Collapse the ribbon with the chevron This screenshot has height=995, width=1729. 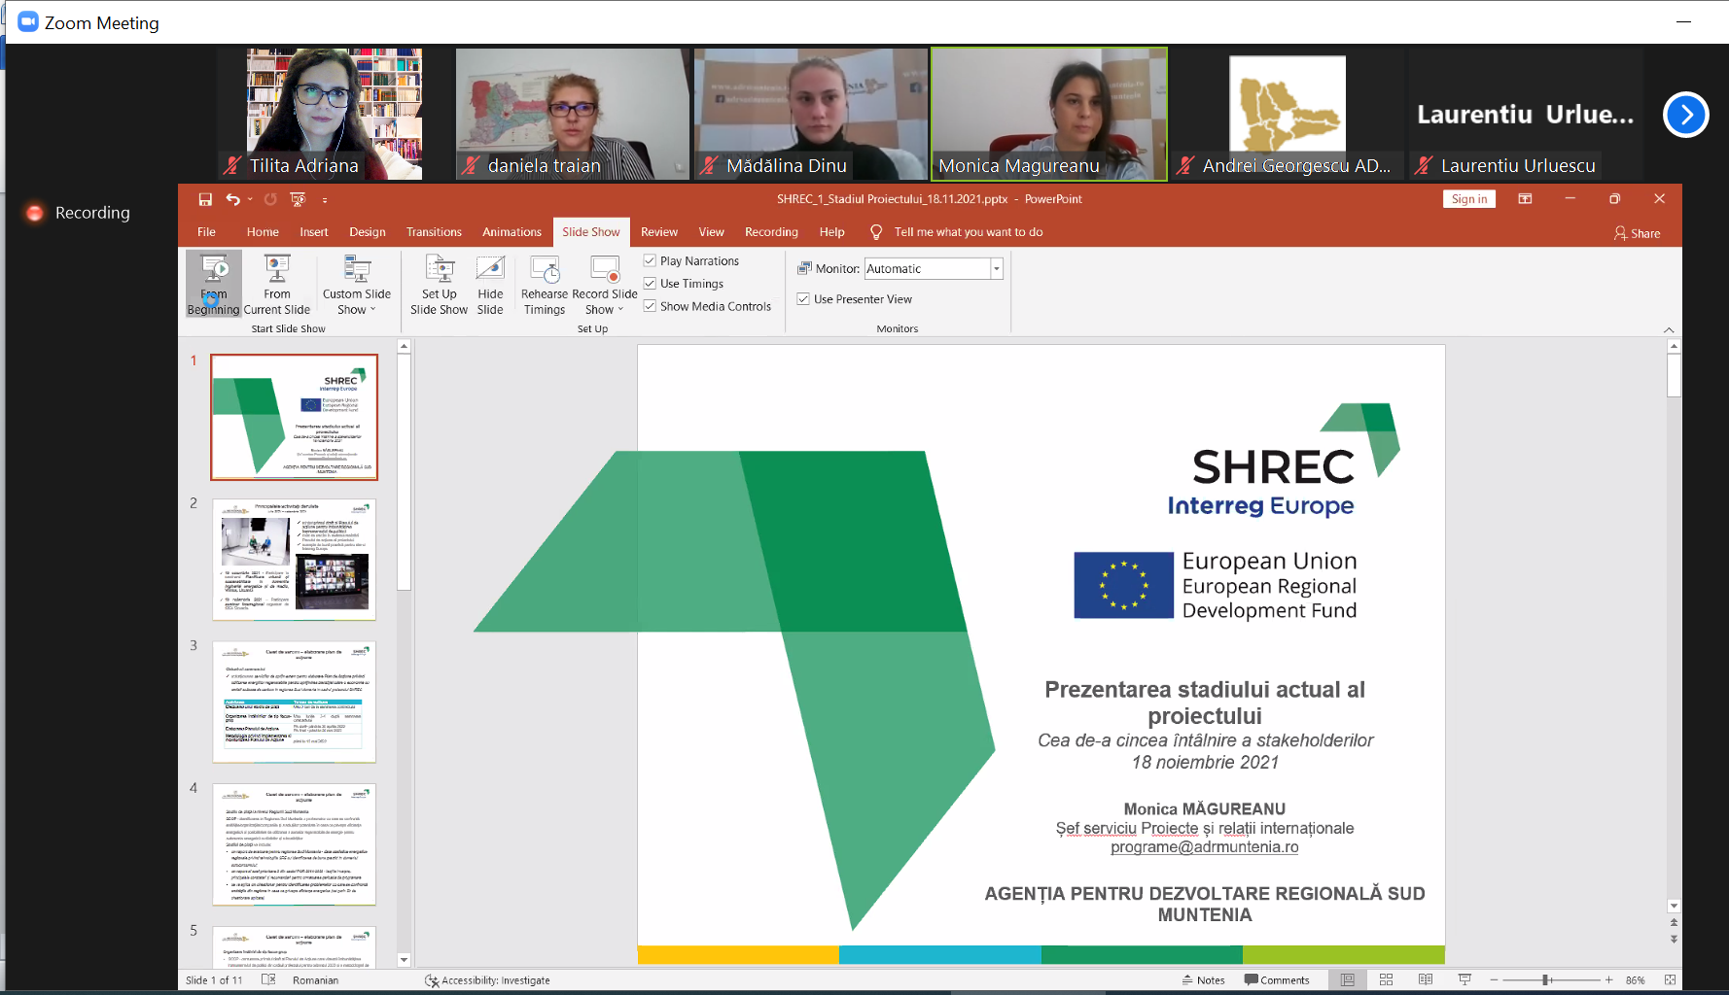click(1669, 330)
